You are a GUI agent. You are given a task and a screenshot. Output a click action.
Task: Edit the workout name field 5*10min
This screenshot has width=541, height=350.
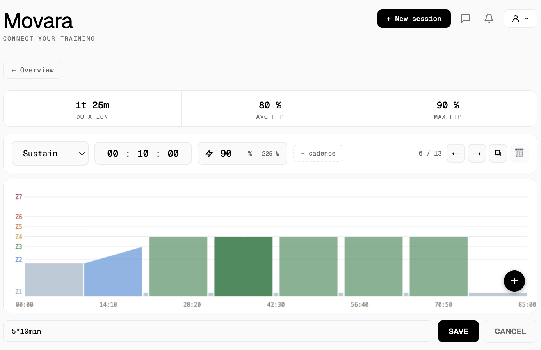pos(218,331)
